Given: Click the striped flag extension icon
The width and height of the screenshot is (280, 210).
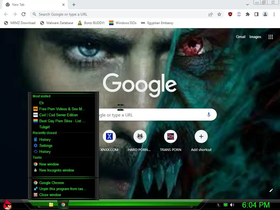Looking at the screenshot, I should [x=239, y=14].
